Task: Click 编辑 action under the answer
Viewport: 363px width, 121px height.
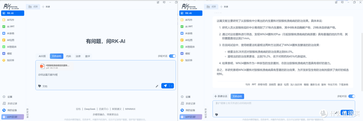Action: click(306, 85)
